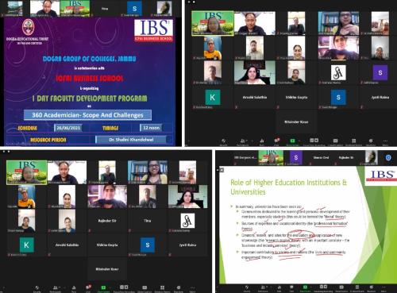Viewport: 397px width, 293px height.
Task: Click the Dr. Shalini Khandelwal resource person field
Action: tap(131, 140)
